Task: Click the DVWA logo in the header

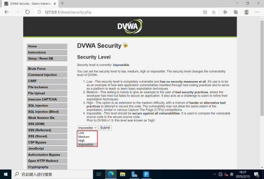Action: coord(130,26)
